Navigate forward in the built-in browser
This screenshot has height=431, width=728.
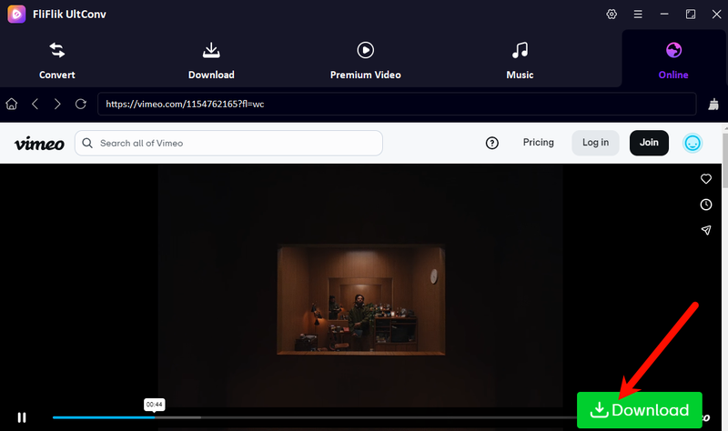pos(57,104)
